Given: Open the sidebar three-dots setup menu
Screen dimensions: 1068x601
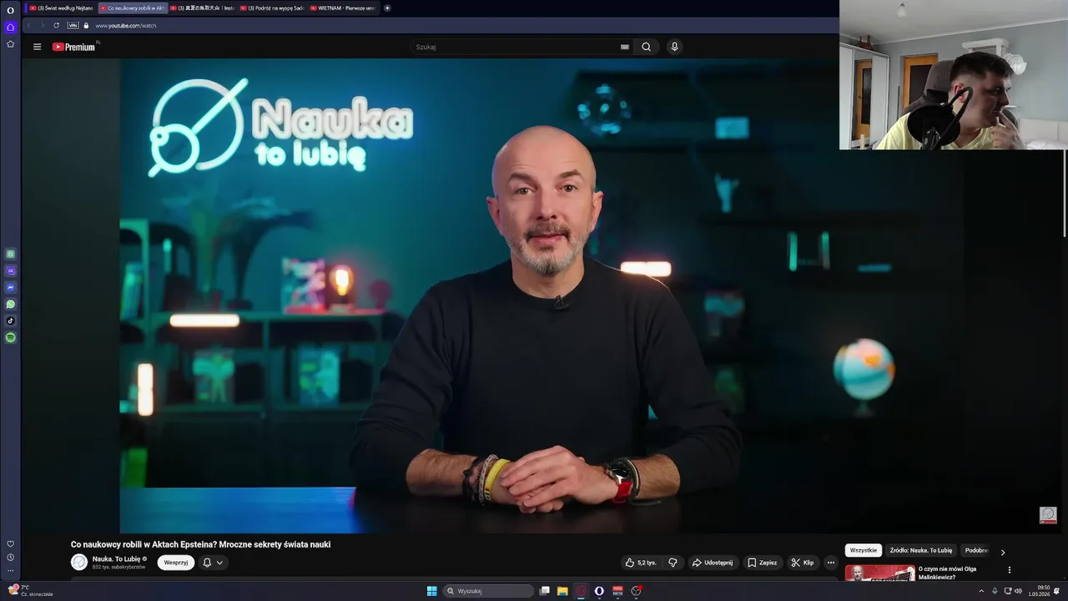Looking at the screenshot, I should click(10, 571).
